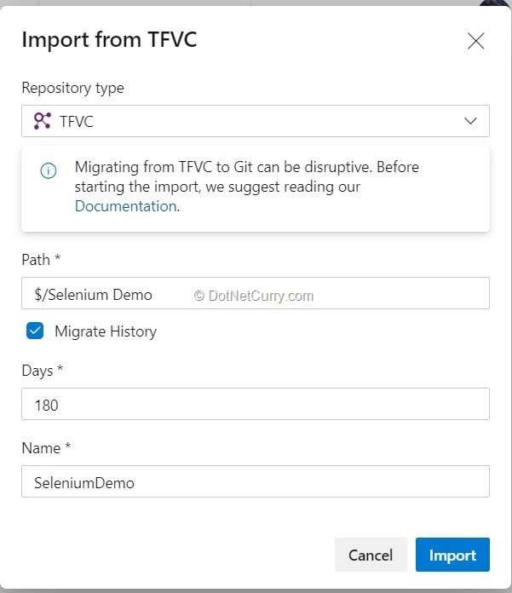Focus the Path input field
This screenshot has width=512, height=593.
point(256,293)
